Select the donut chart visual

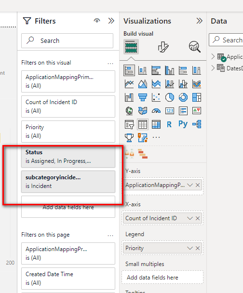tap(183, 97)
